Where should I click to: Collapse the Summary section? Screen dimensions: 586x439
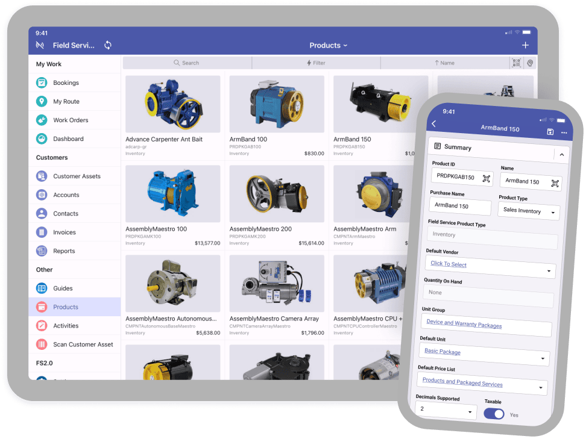(562, 155)
